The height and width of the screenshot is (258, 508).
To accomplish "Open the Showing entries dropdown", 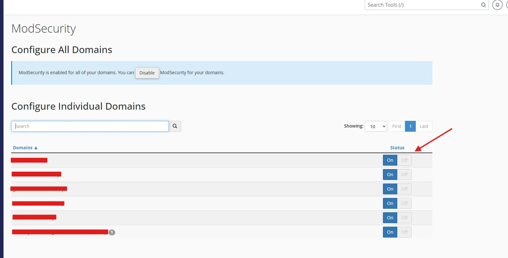I will coord(376,126).
